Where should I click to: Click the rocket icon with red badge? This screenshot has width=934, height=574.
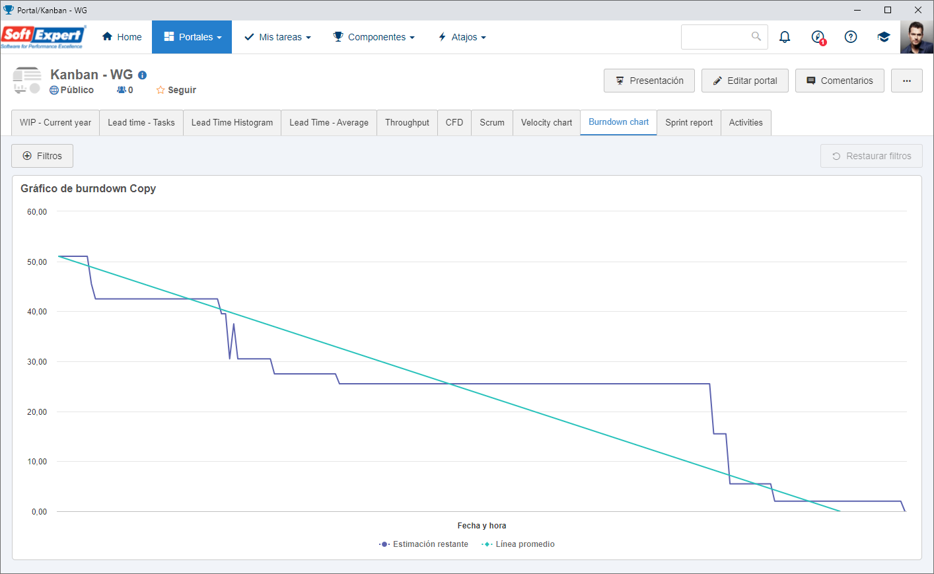818,37
